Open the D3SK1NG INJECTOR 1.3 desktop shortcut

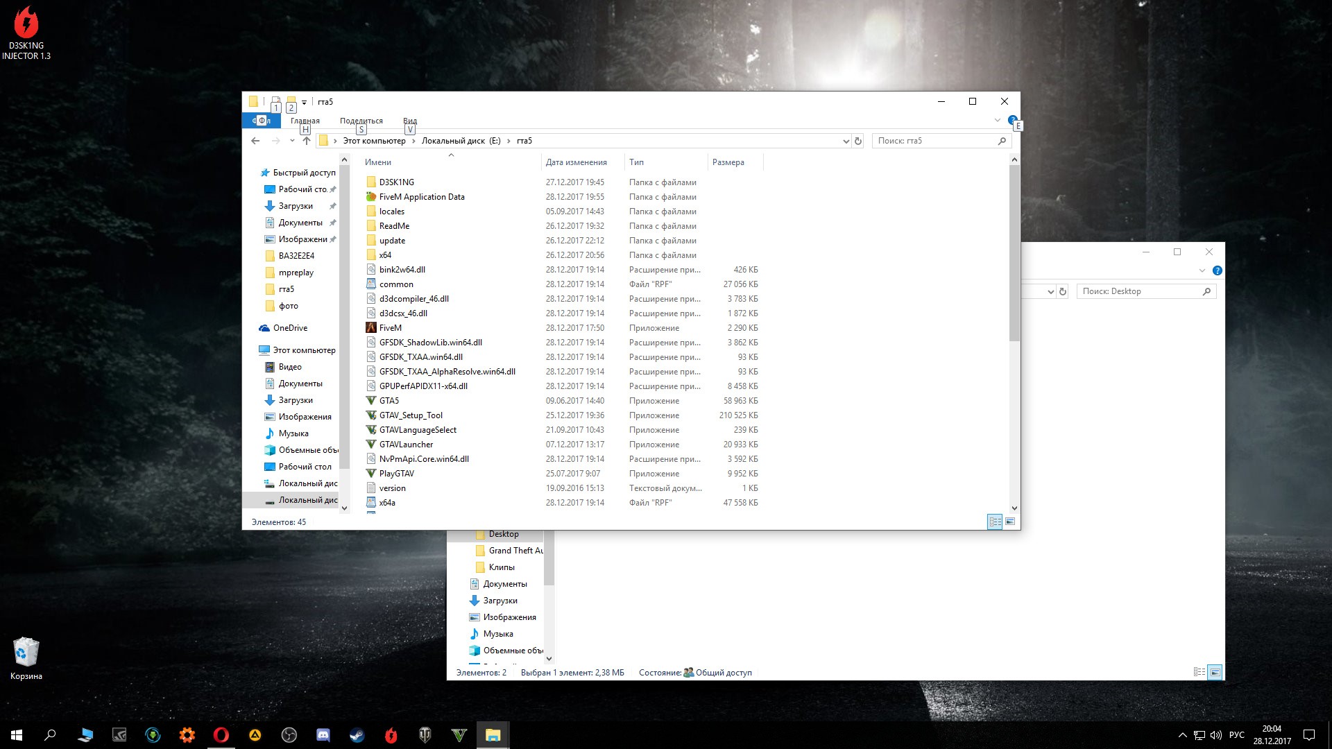tap(26, 33)
